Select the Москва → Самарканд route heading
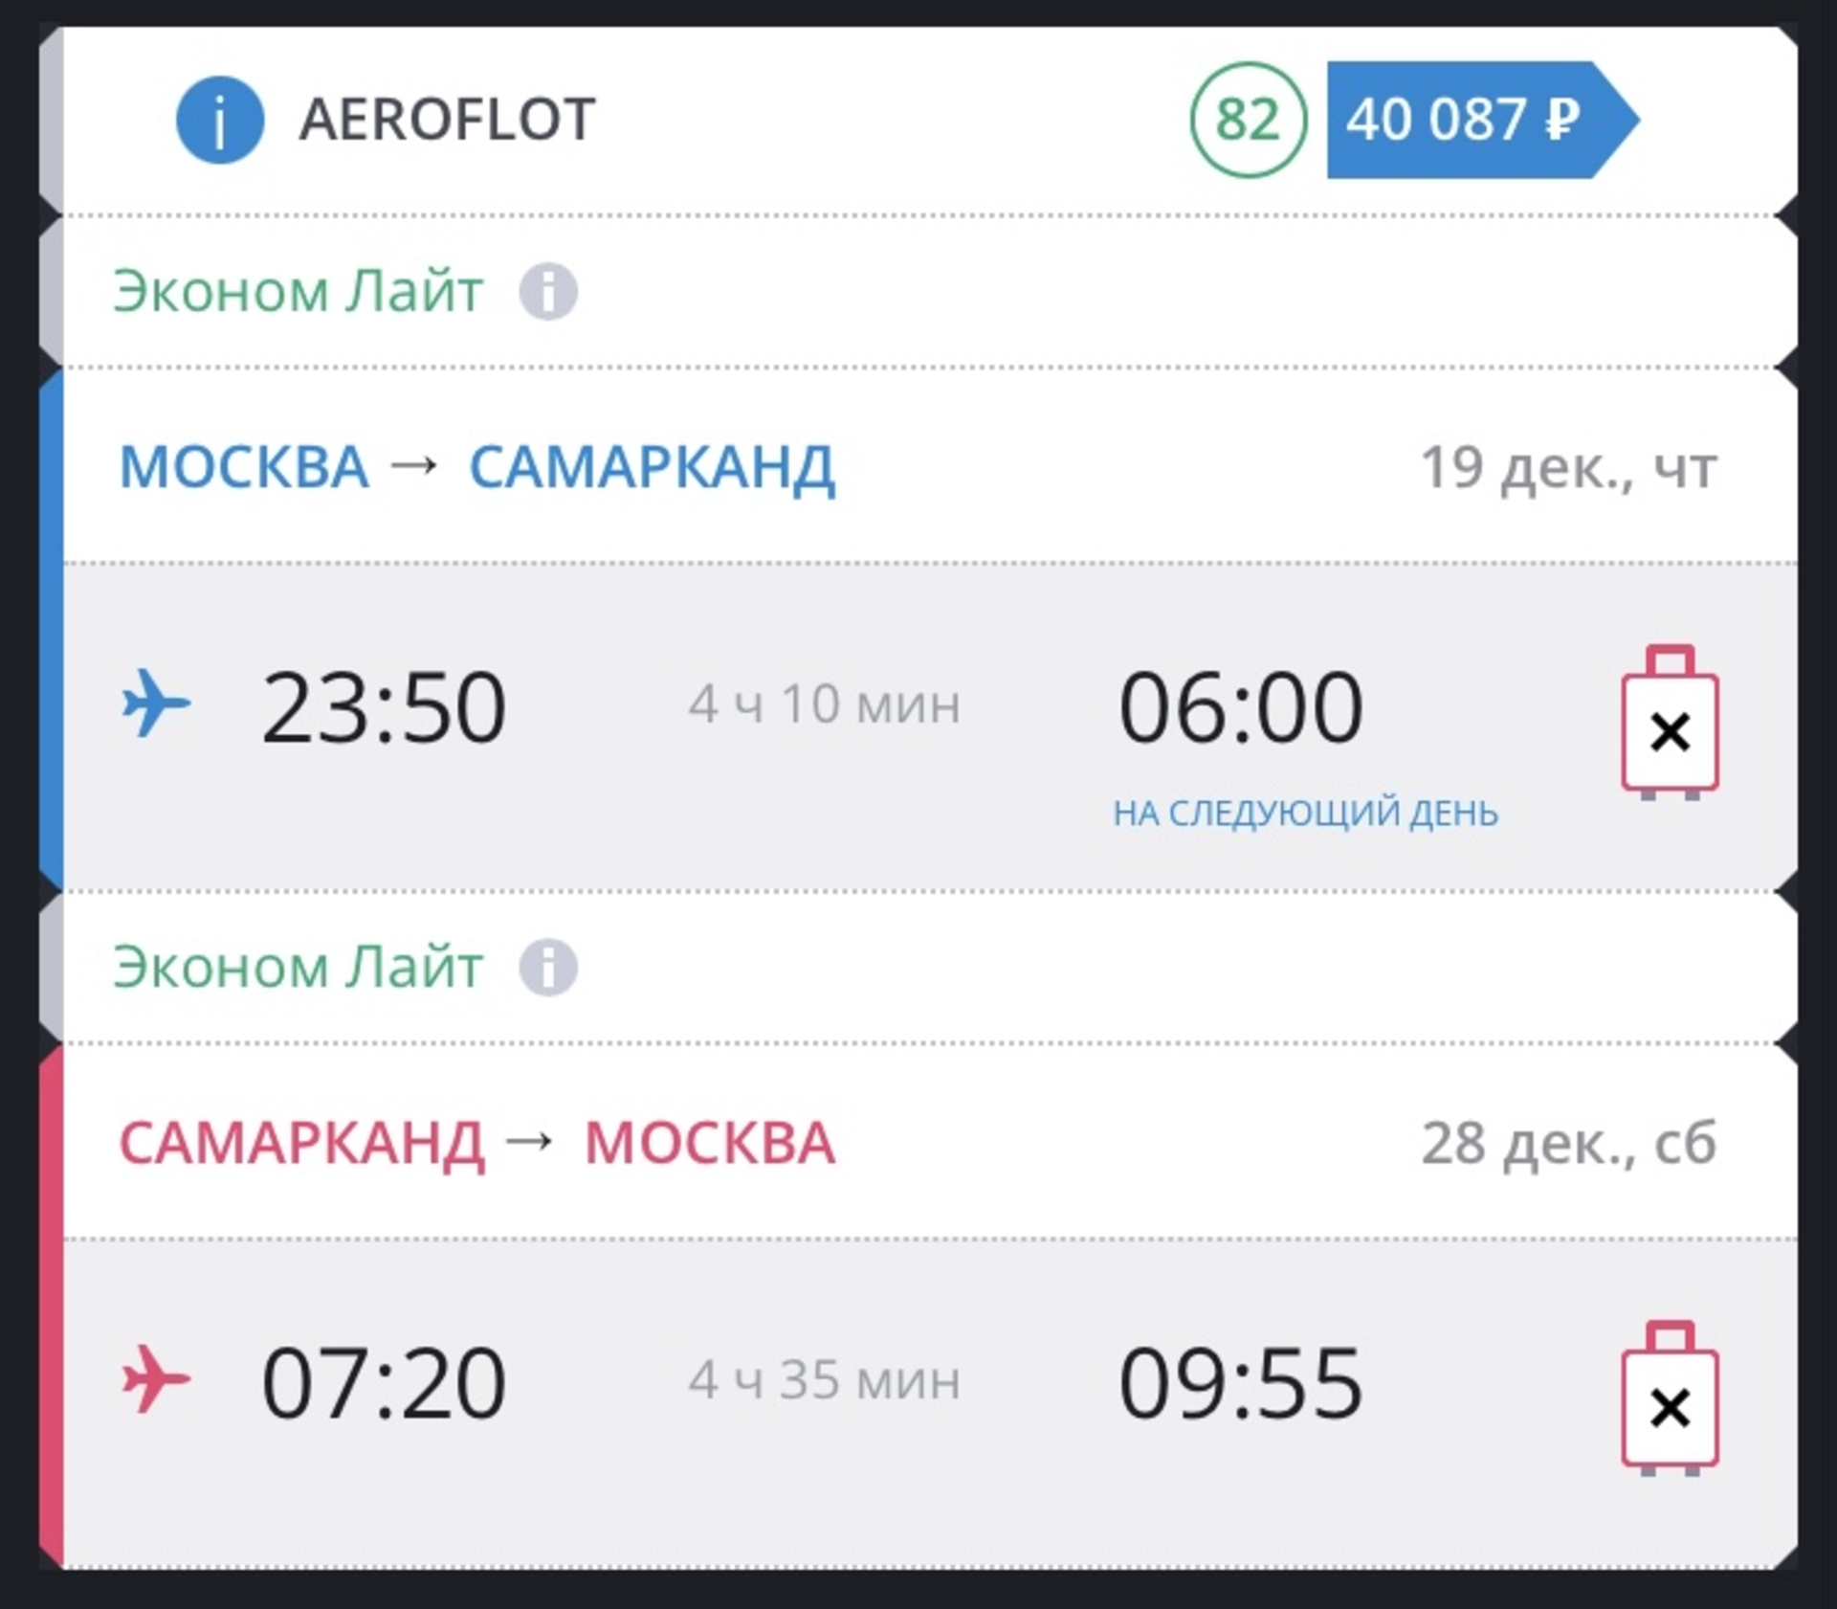The width and height of the screenshot is (1837, 1609). tap(476, 467)
